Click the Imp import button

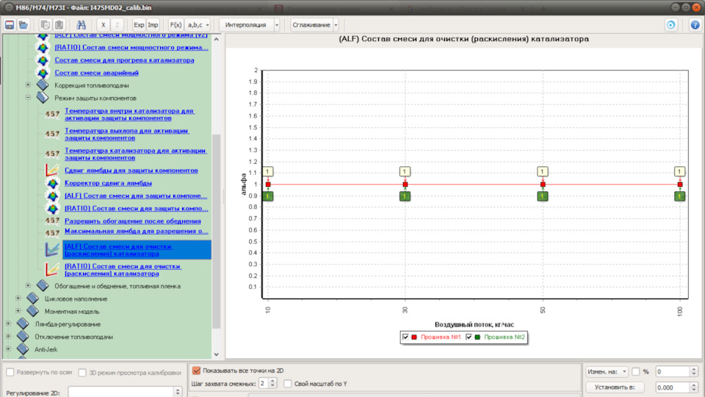(x=153, y=25)
